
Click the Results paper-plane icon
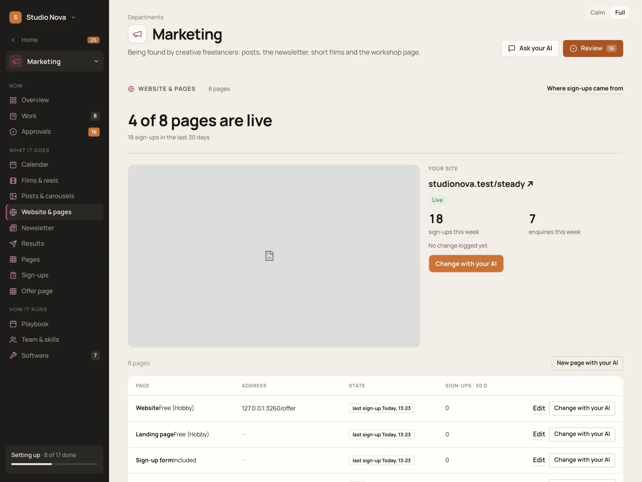point(13,244)
